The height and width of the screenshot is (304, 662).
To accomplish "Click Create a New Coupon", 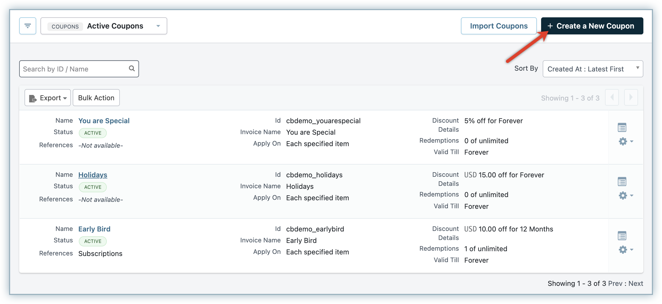I will [x=592, y=26].
